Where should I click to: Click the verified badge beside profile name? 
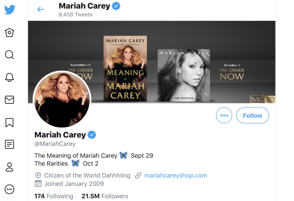[x=92, y=135]
